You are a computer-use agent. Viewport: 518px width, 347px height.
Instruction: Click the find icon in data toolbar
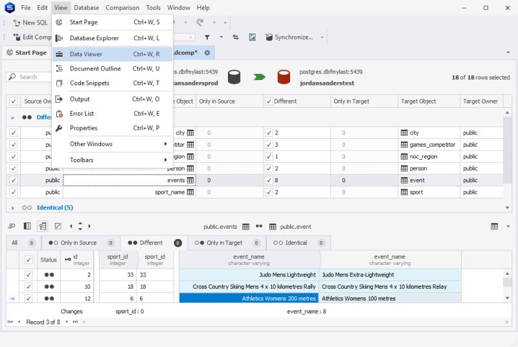click(x=12, y=226)
